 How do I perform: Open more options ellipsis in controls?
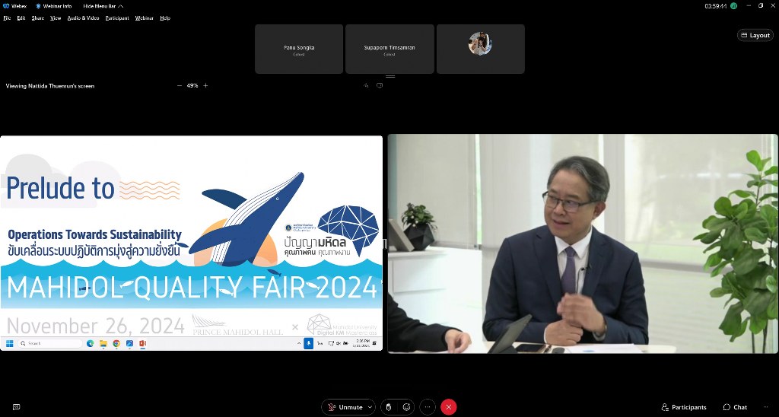428,407
